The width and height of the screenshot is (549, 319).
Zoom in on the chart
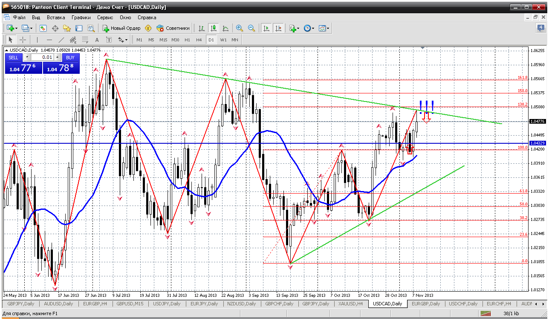(240, 28)
